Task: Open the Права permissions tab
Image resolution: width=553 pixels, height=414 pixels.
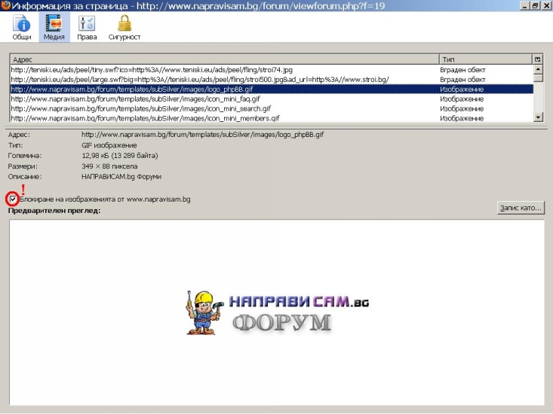Action: click(87, 27)
